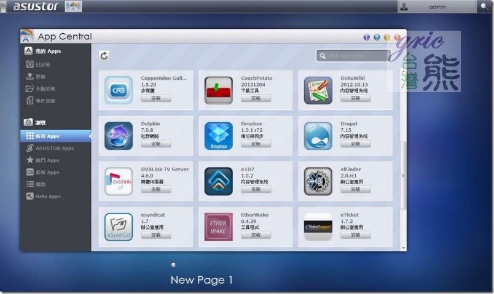This screenshot has width=494, height=294.
Task: Open the Dolphin app icon
Action: [x=119, y=136]
